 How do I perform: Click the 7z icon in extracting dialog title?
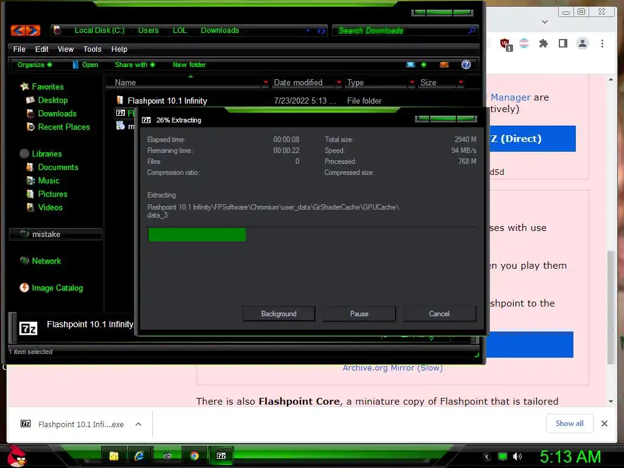coord(146,120)
